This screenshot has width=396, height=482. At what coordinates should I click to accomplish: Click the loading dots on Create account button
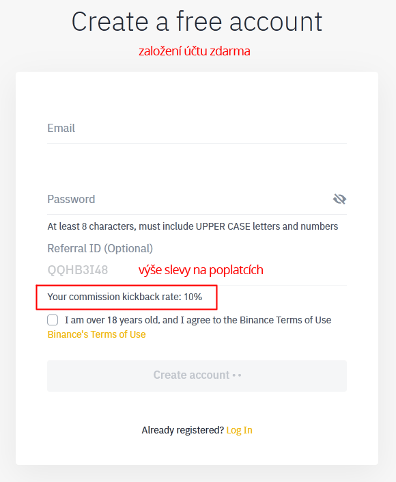(x=237, y=375)
